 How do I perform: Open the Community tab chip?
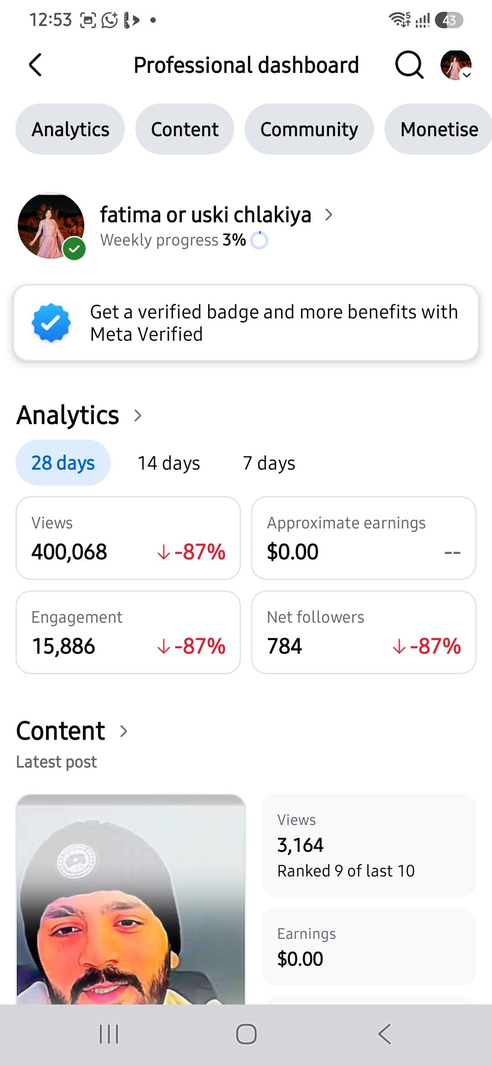(x=309, y=129)
